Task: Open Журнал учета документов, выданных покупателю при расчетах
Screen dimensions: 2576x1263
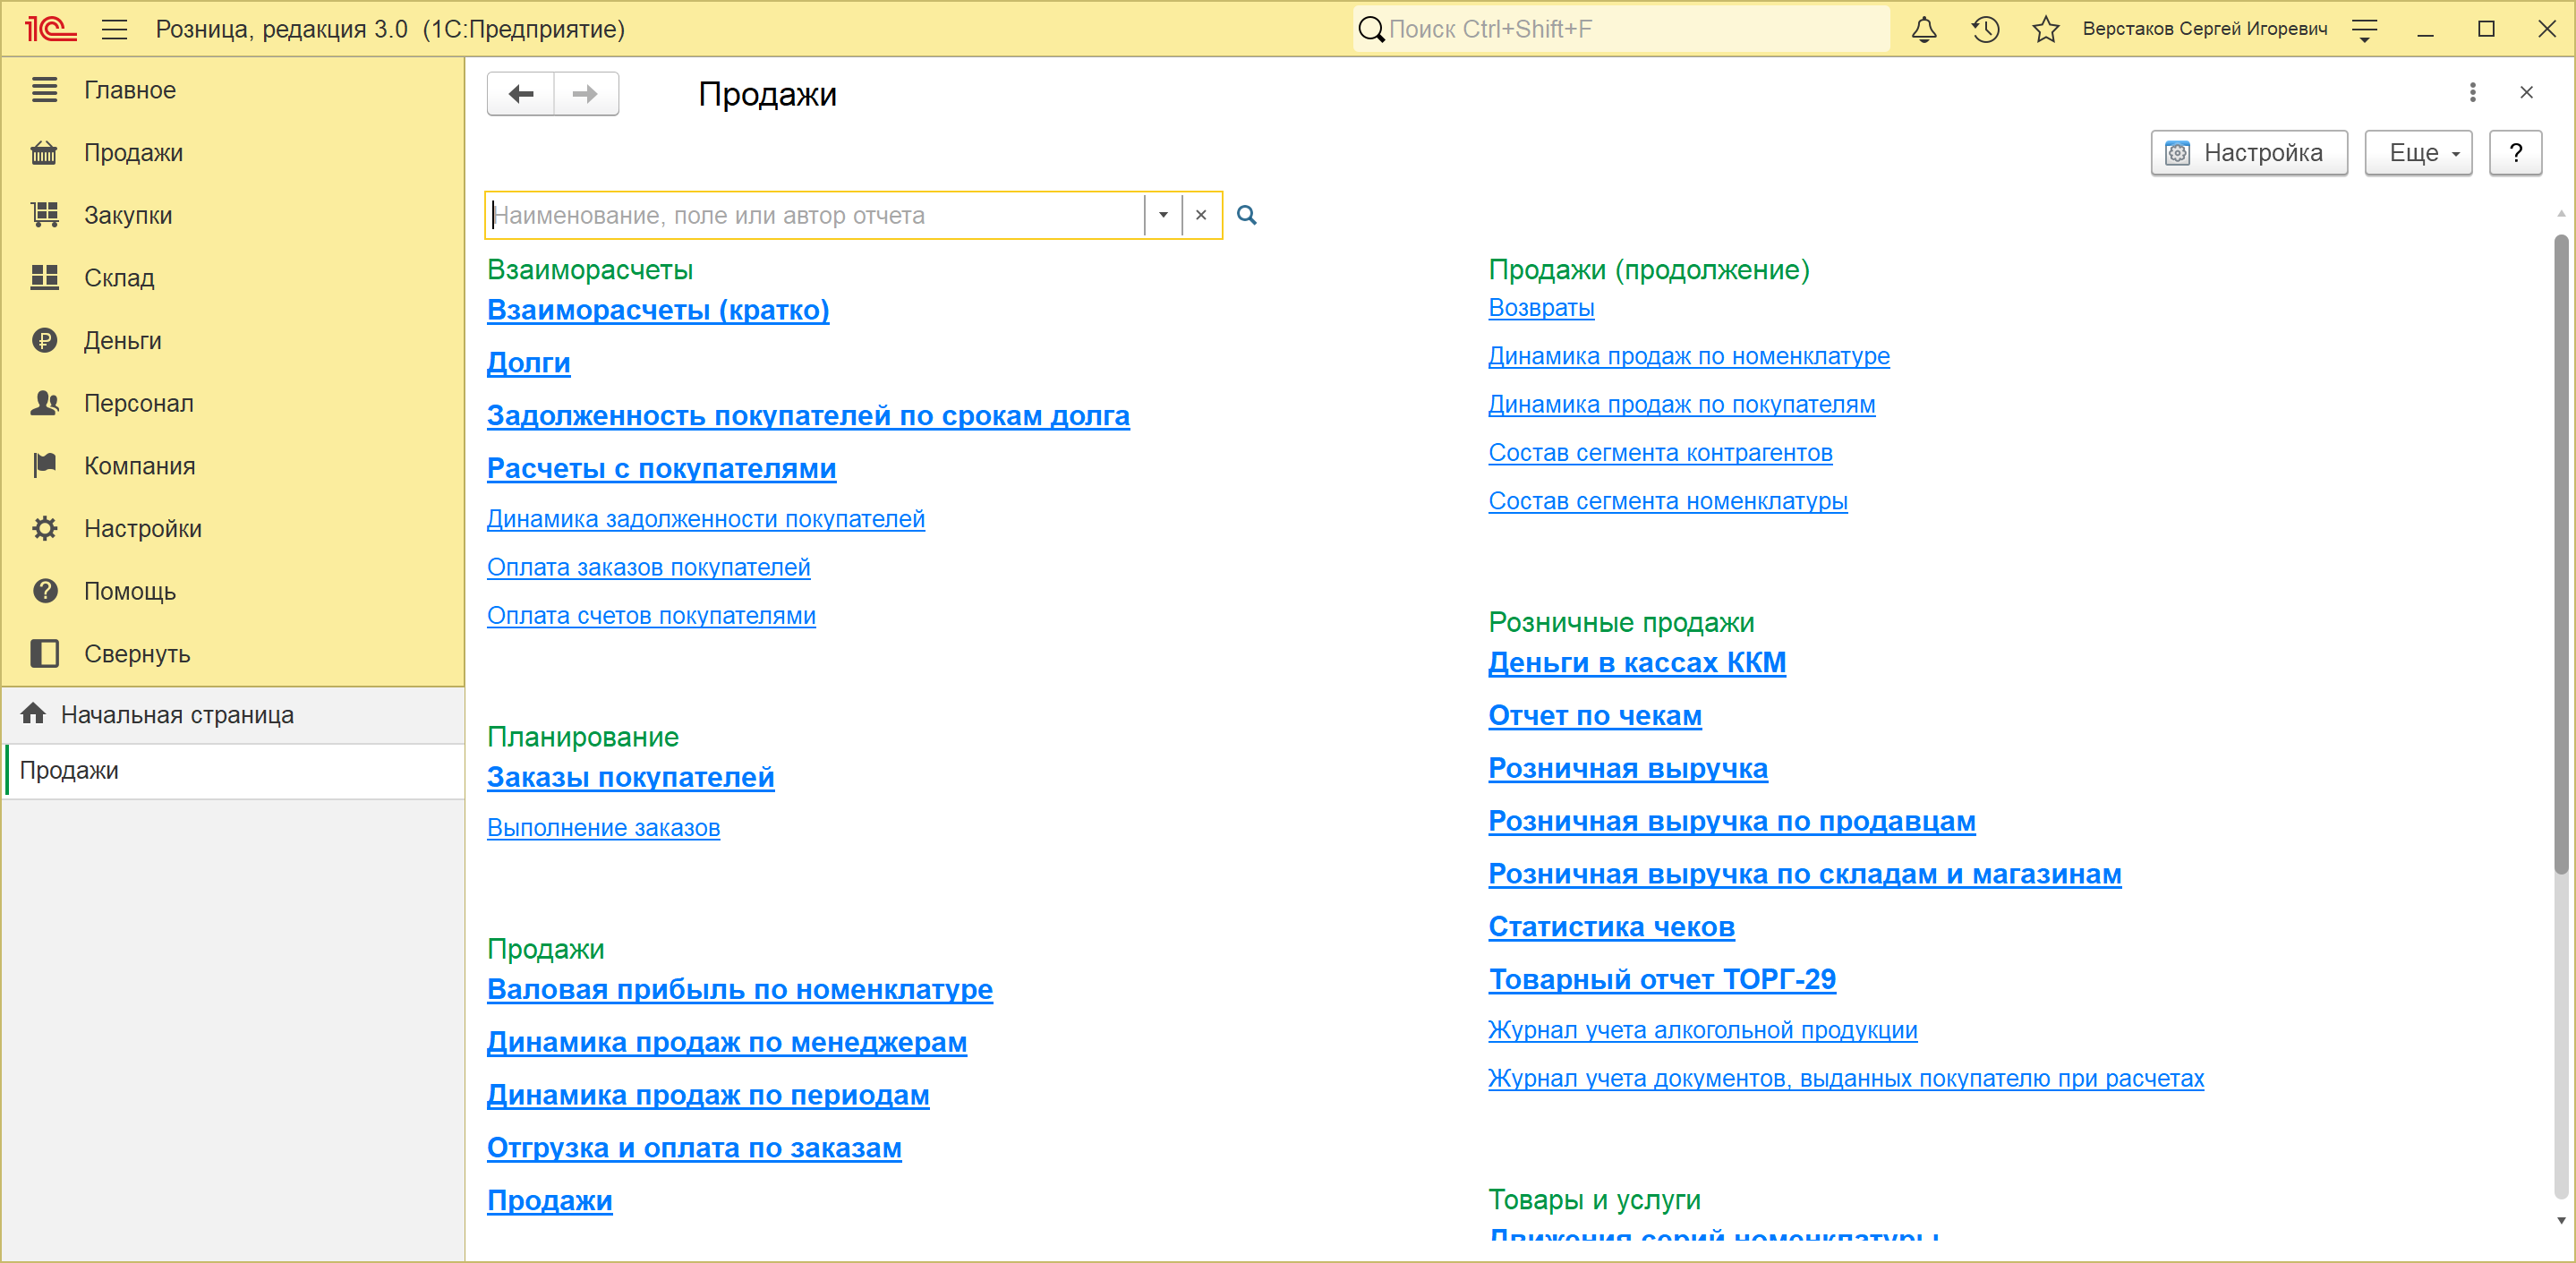Action: (1845, 1079)
